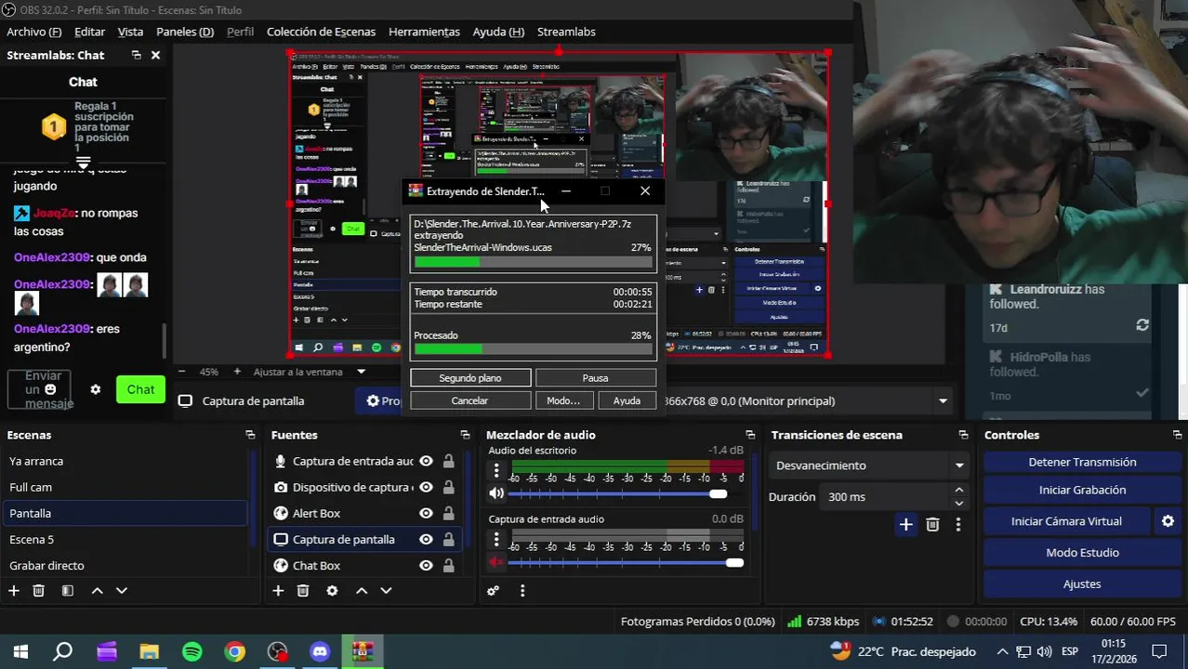Open Colección de Escenas menu
1188x669 pixels.
(321, 32)
